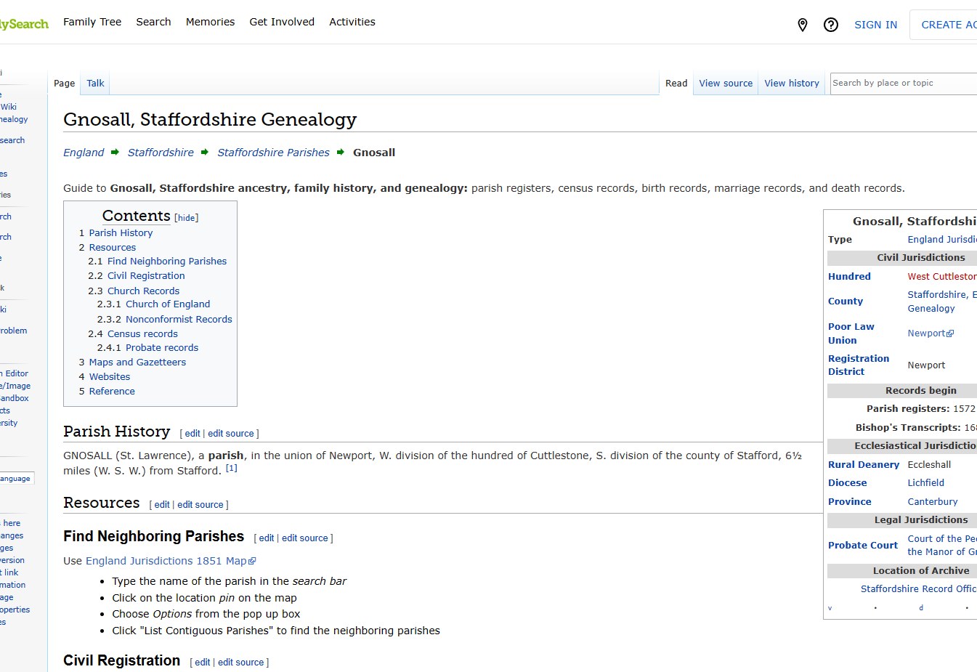977x672 pixels.
Task: Click the wiki search input field
Action: tap(901, 84)
